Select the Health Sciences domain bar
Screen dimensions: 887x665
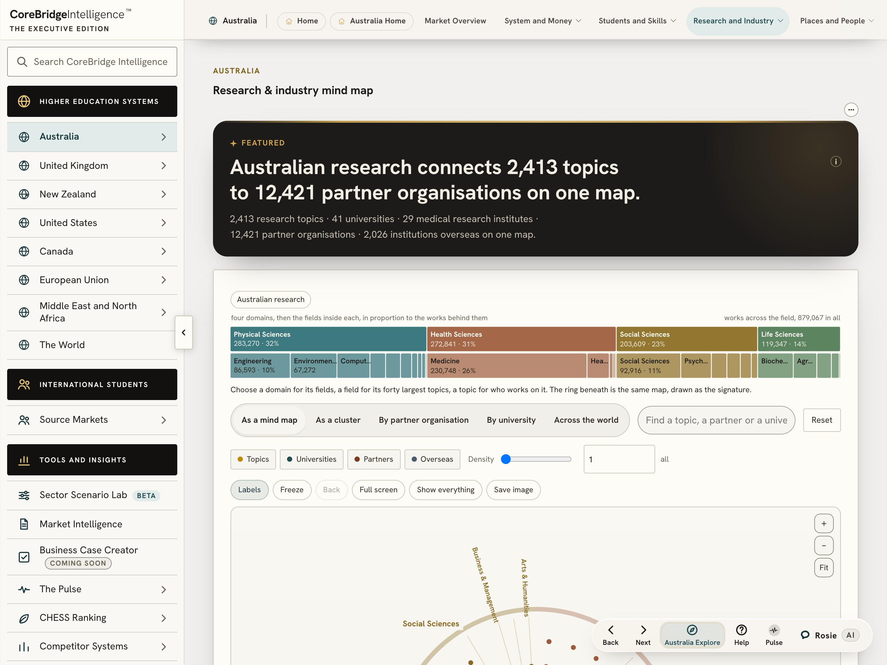click(521, 339)
